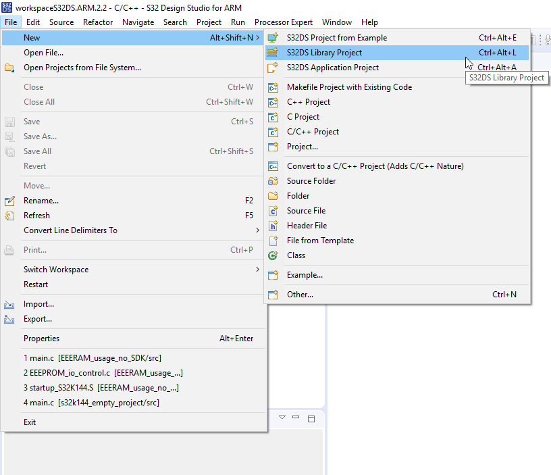Open the view menu triangle in bottom panel
Screen dimensions: 551x475
pos(282,418)
